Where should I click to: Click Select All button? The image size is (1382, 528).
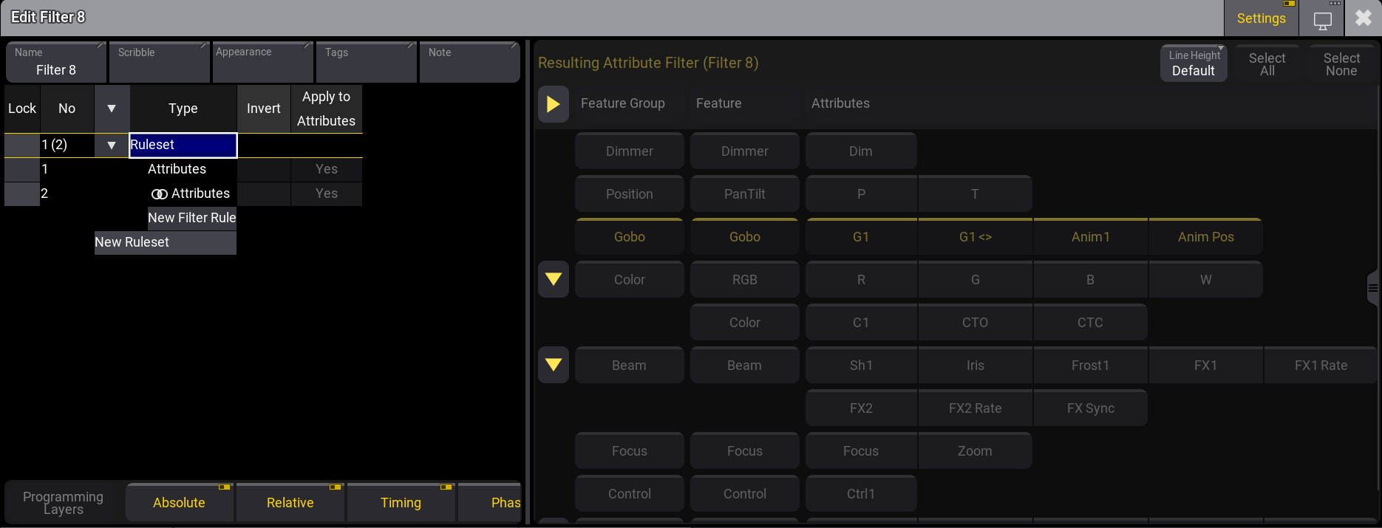pyautogui.click(x=1267, y=64)
